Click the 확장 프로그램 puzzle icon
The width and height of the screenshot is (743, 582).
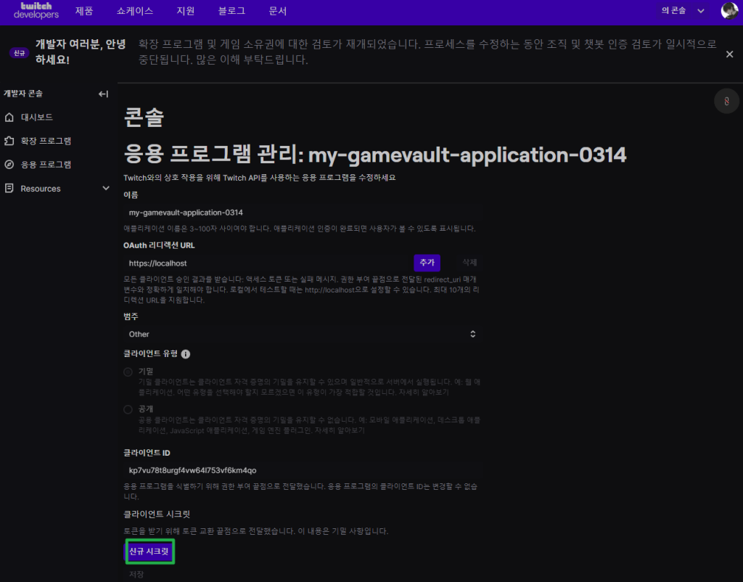(9, 141)
